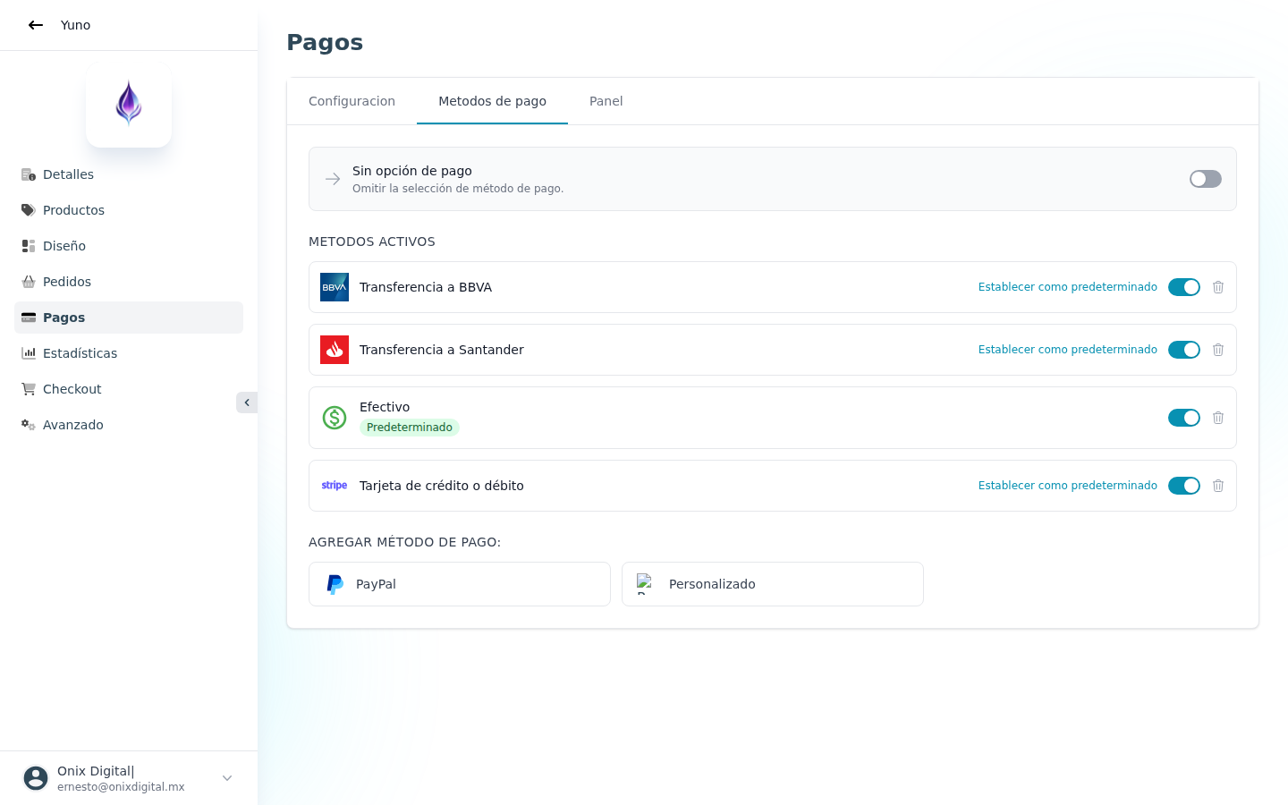
Task: Open the Checkout cart icon
Action: tap(28, 389)
